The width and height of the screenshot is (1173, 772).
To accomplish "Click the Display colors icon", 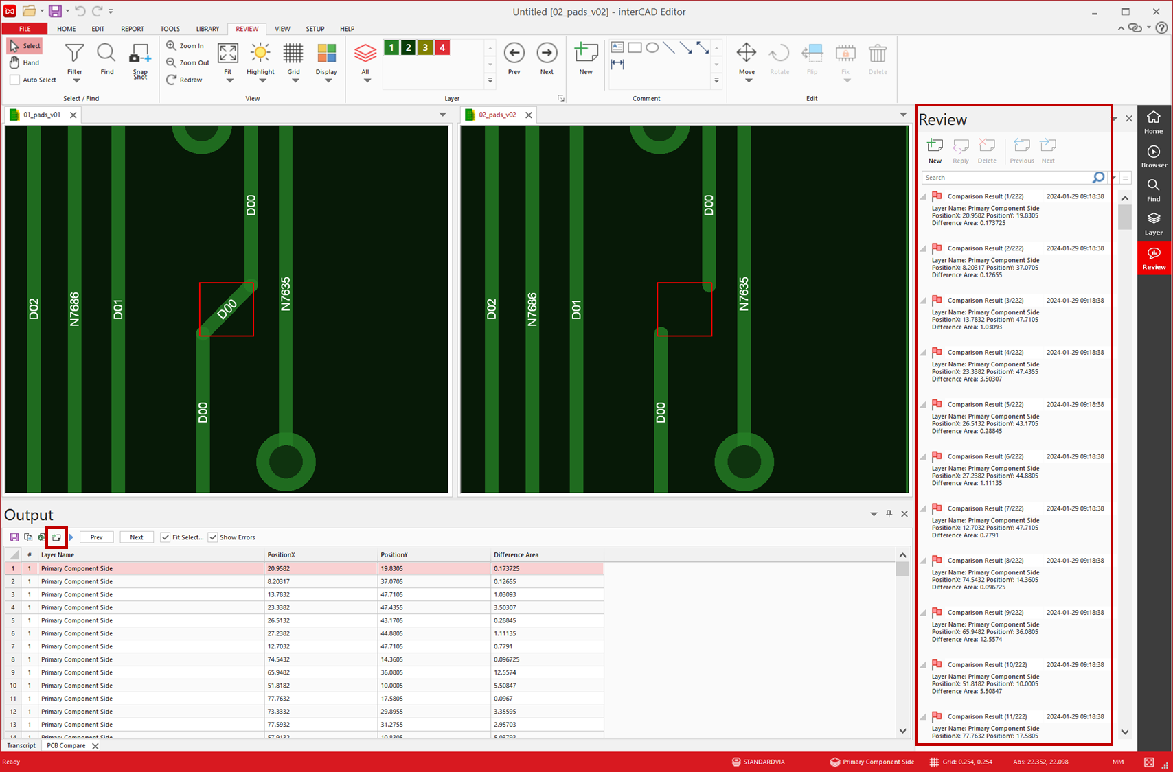I will click(326, 54).
